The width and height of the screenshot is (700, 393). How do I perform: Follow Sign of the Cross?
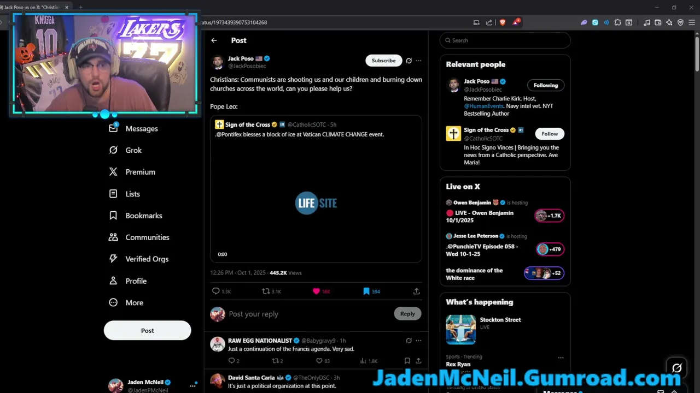pyautogui.click(x=550, y=134)
